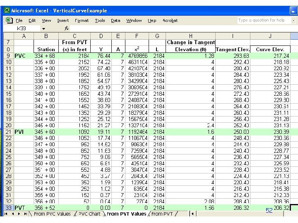
Task: Click the previous sheet tab scroll button
Action: click(x=12, y=214)
